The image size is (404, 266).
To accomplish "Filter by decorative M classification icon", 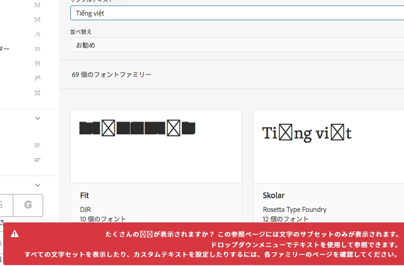I will tap(37, 93).
